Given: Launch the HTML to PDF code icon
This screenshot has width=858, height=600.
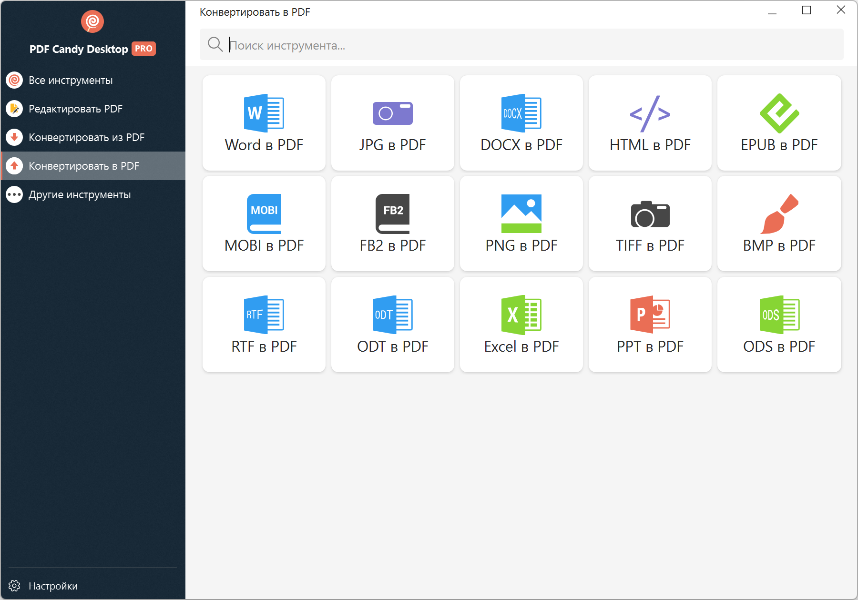Looking at the screenshot, I should (650, 113).
